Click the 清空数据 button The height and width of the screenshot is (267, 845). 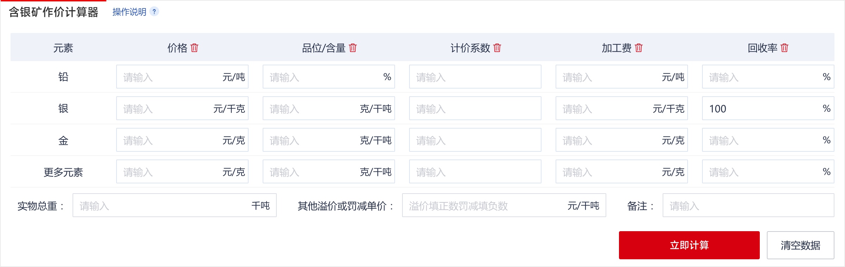pos(800,245)
